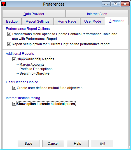Close the Preferences window
The image size is (131, 150).
pos(125,4)
